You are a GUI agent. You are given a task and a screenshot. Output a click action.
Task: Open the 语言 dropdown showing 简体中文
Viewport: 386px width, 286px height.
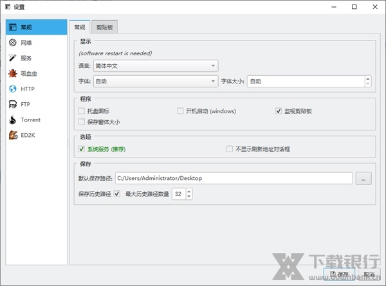156,66
